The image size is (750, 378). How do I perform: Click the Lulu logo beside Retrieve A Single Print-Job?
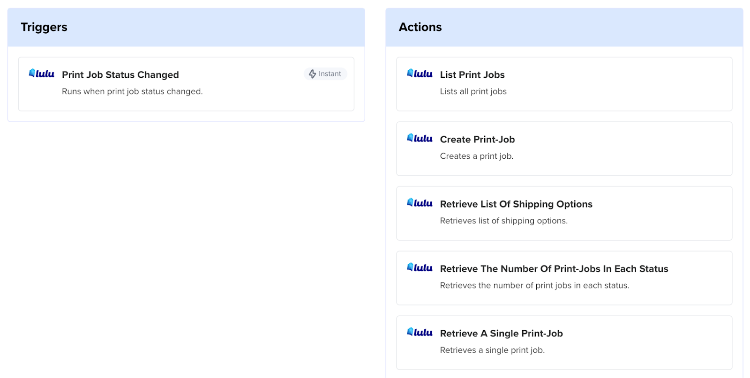coord(420,332)
